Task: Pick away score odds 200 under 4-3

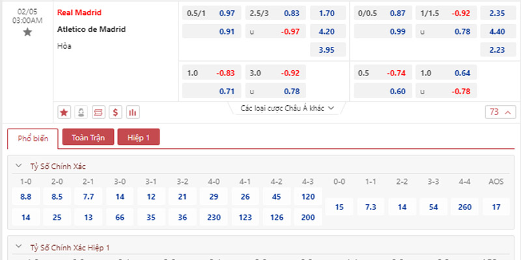Action: pyautogui.click(x=308, y=217)
